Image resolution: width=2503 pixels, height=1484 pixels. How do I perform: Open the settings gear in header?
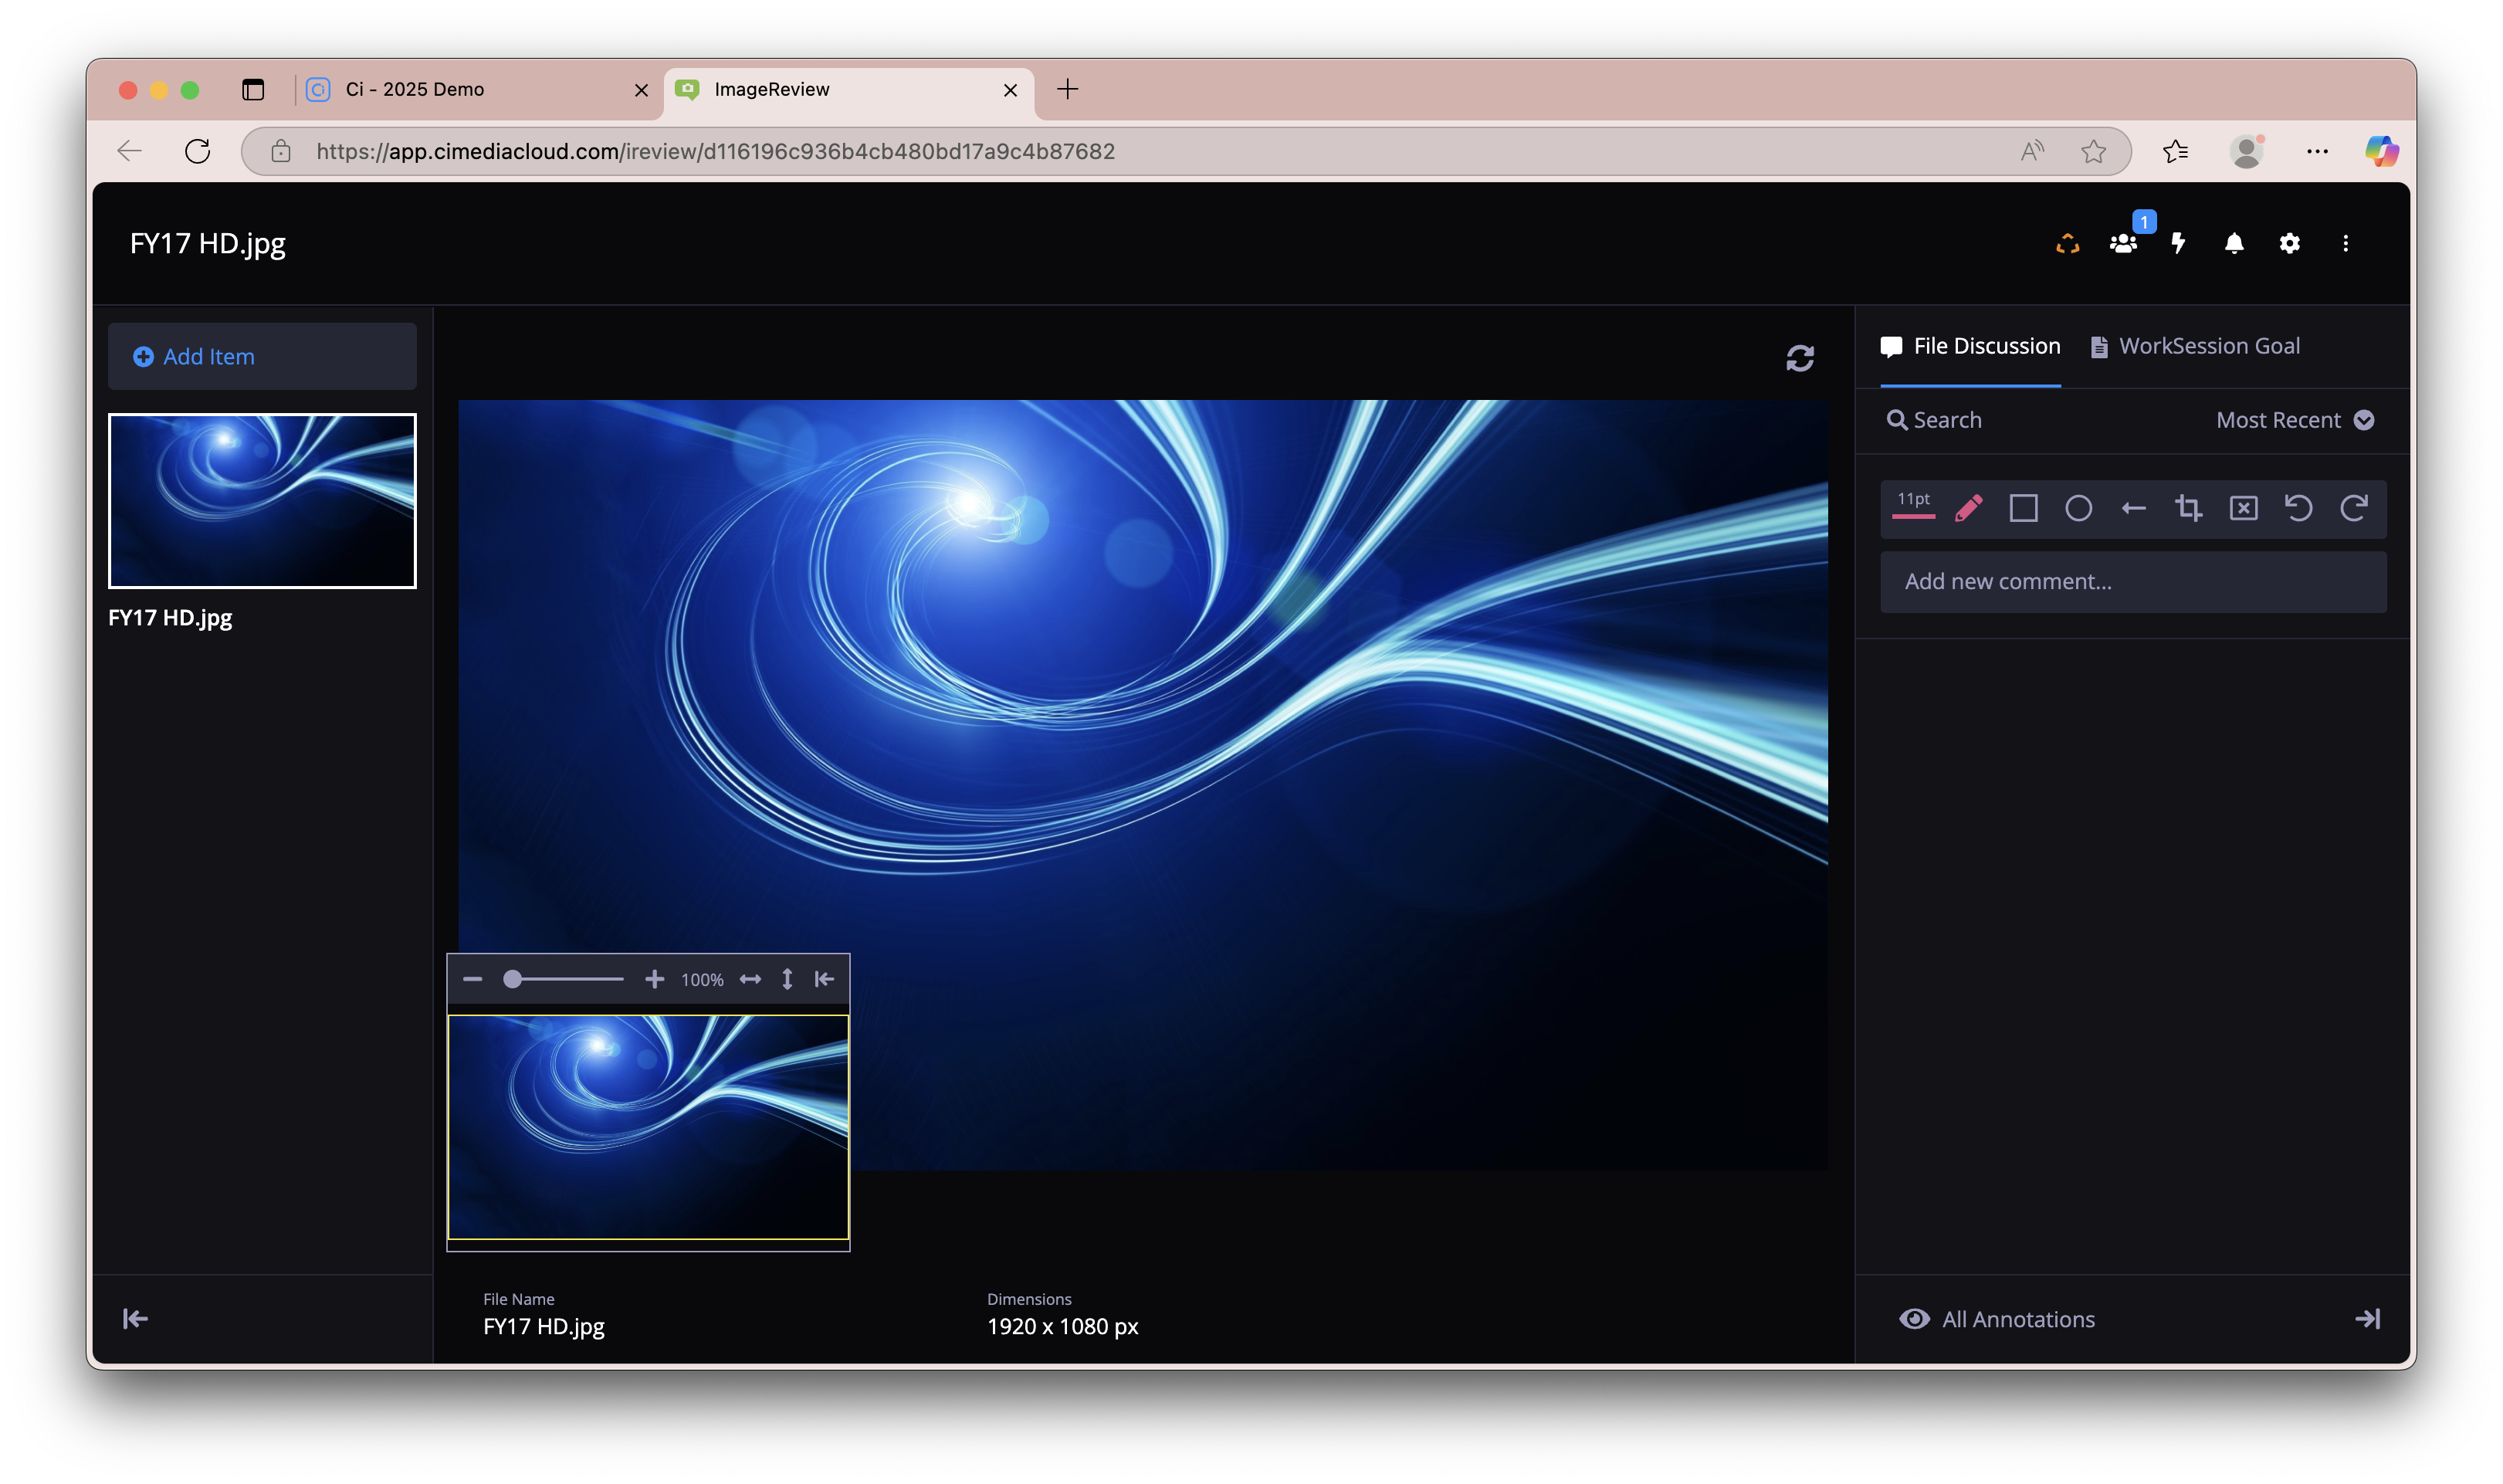[x=2289, y=243]
